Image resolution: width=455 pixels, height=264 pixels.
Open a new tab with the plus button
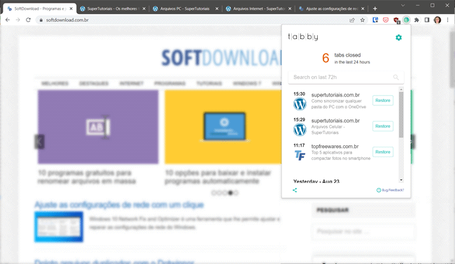click(x=375, y=8)
